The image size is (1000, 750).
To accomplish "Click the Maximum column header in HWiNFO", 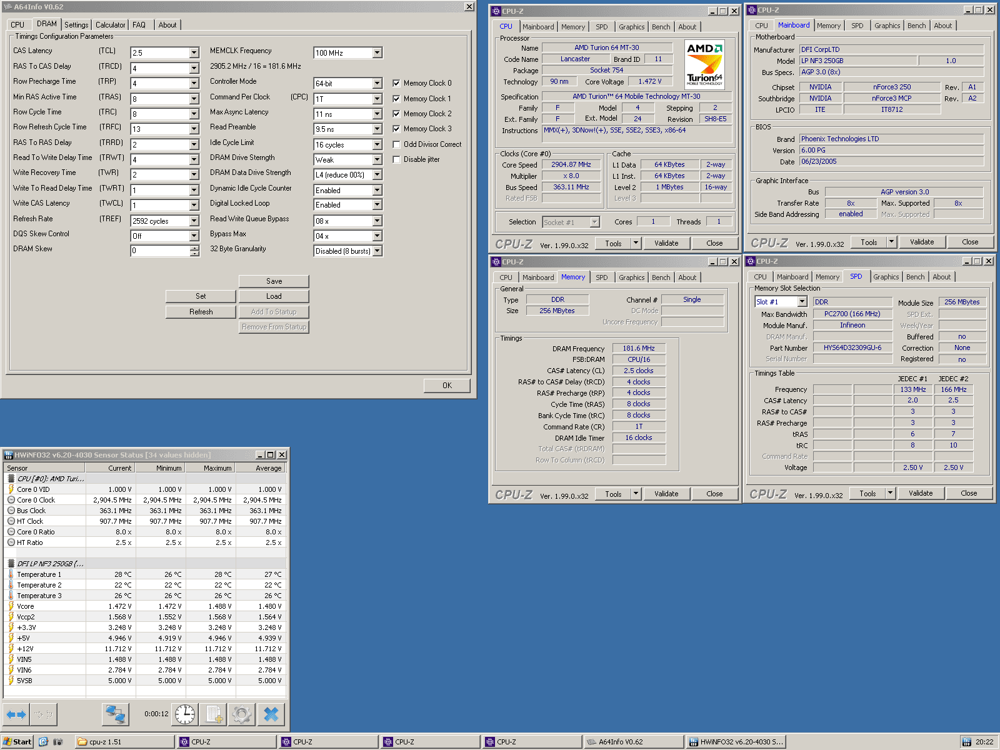I will [x=209, y=467].
